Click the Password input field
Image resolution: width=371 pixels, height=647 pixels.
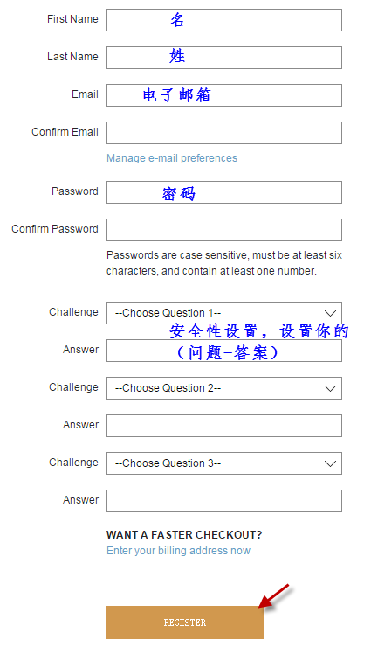[224, 191]
